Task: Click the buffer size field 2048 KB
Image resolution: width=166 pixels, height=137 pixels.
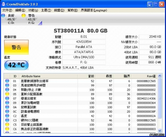Action: 150,37
